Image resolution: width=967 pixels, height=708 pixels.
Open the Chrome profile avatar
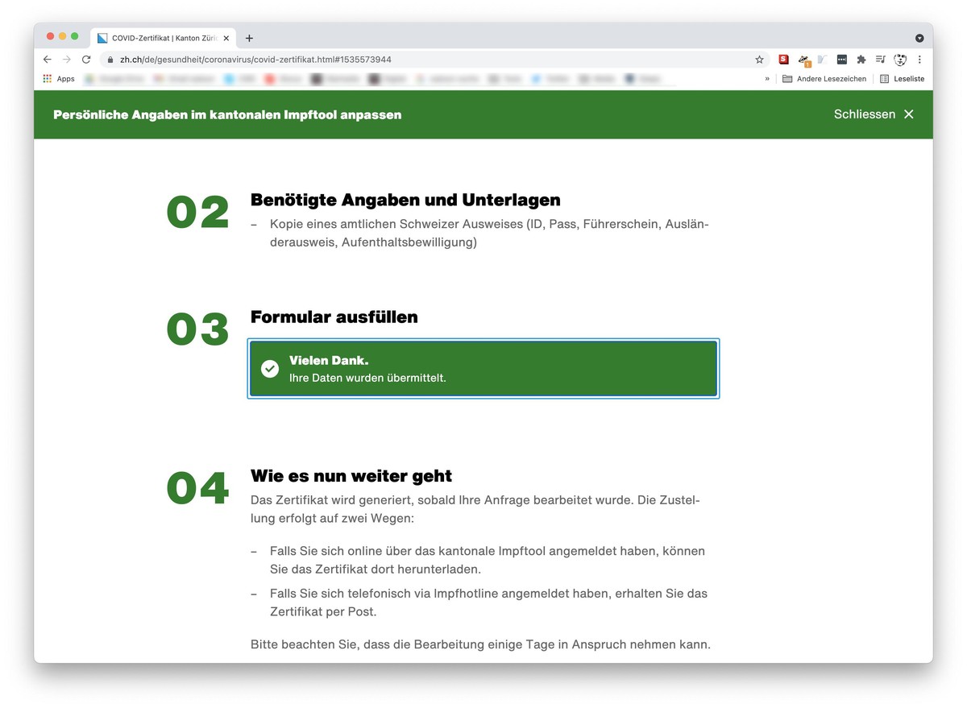900,60
